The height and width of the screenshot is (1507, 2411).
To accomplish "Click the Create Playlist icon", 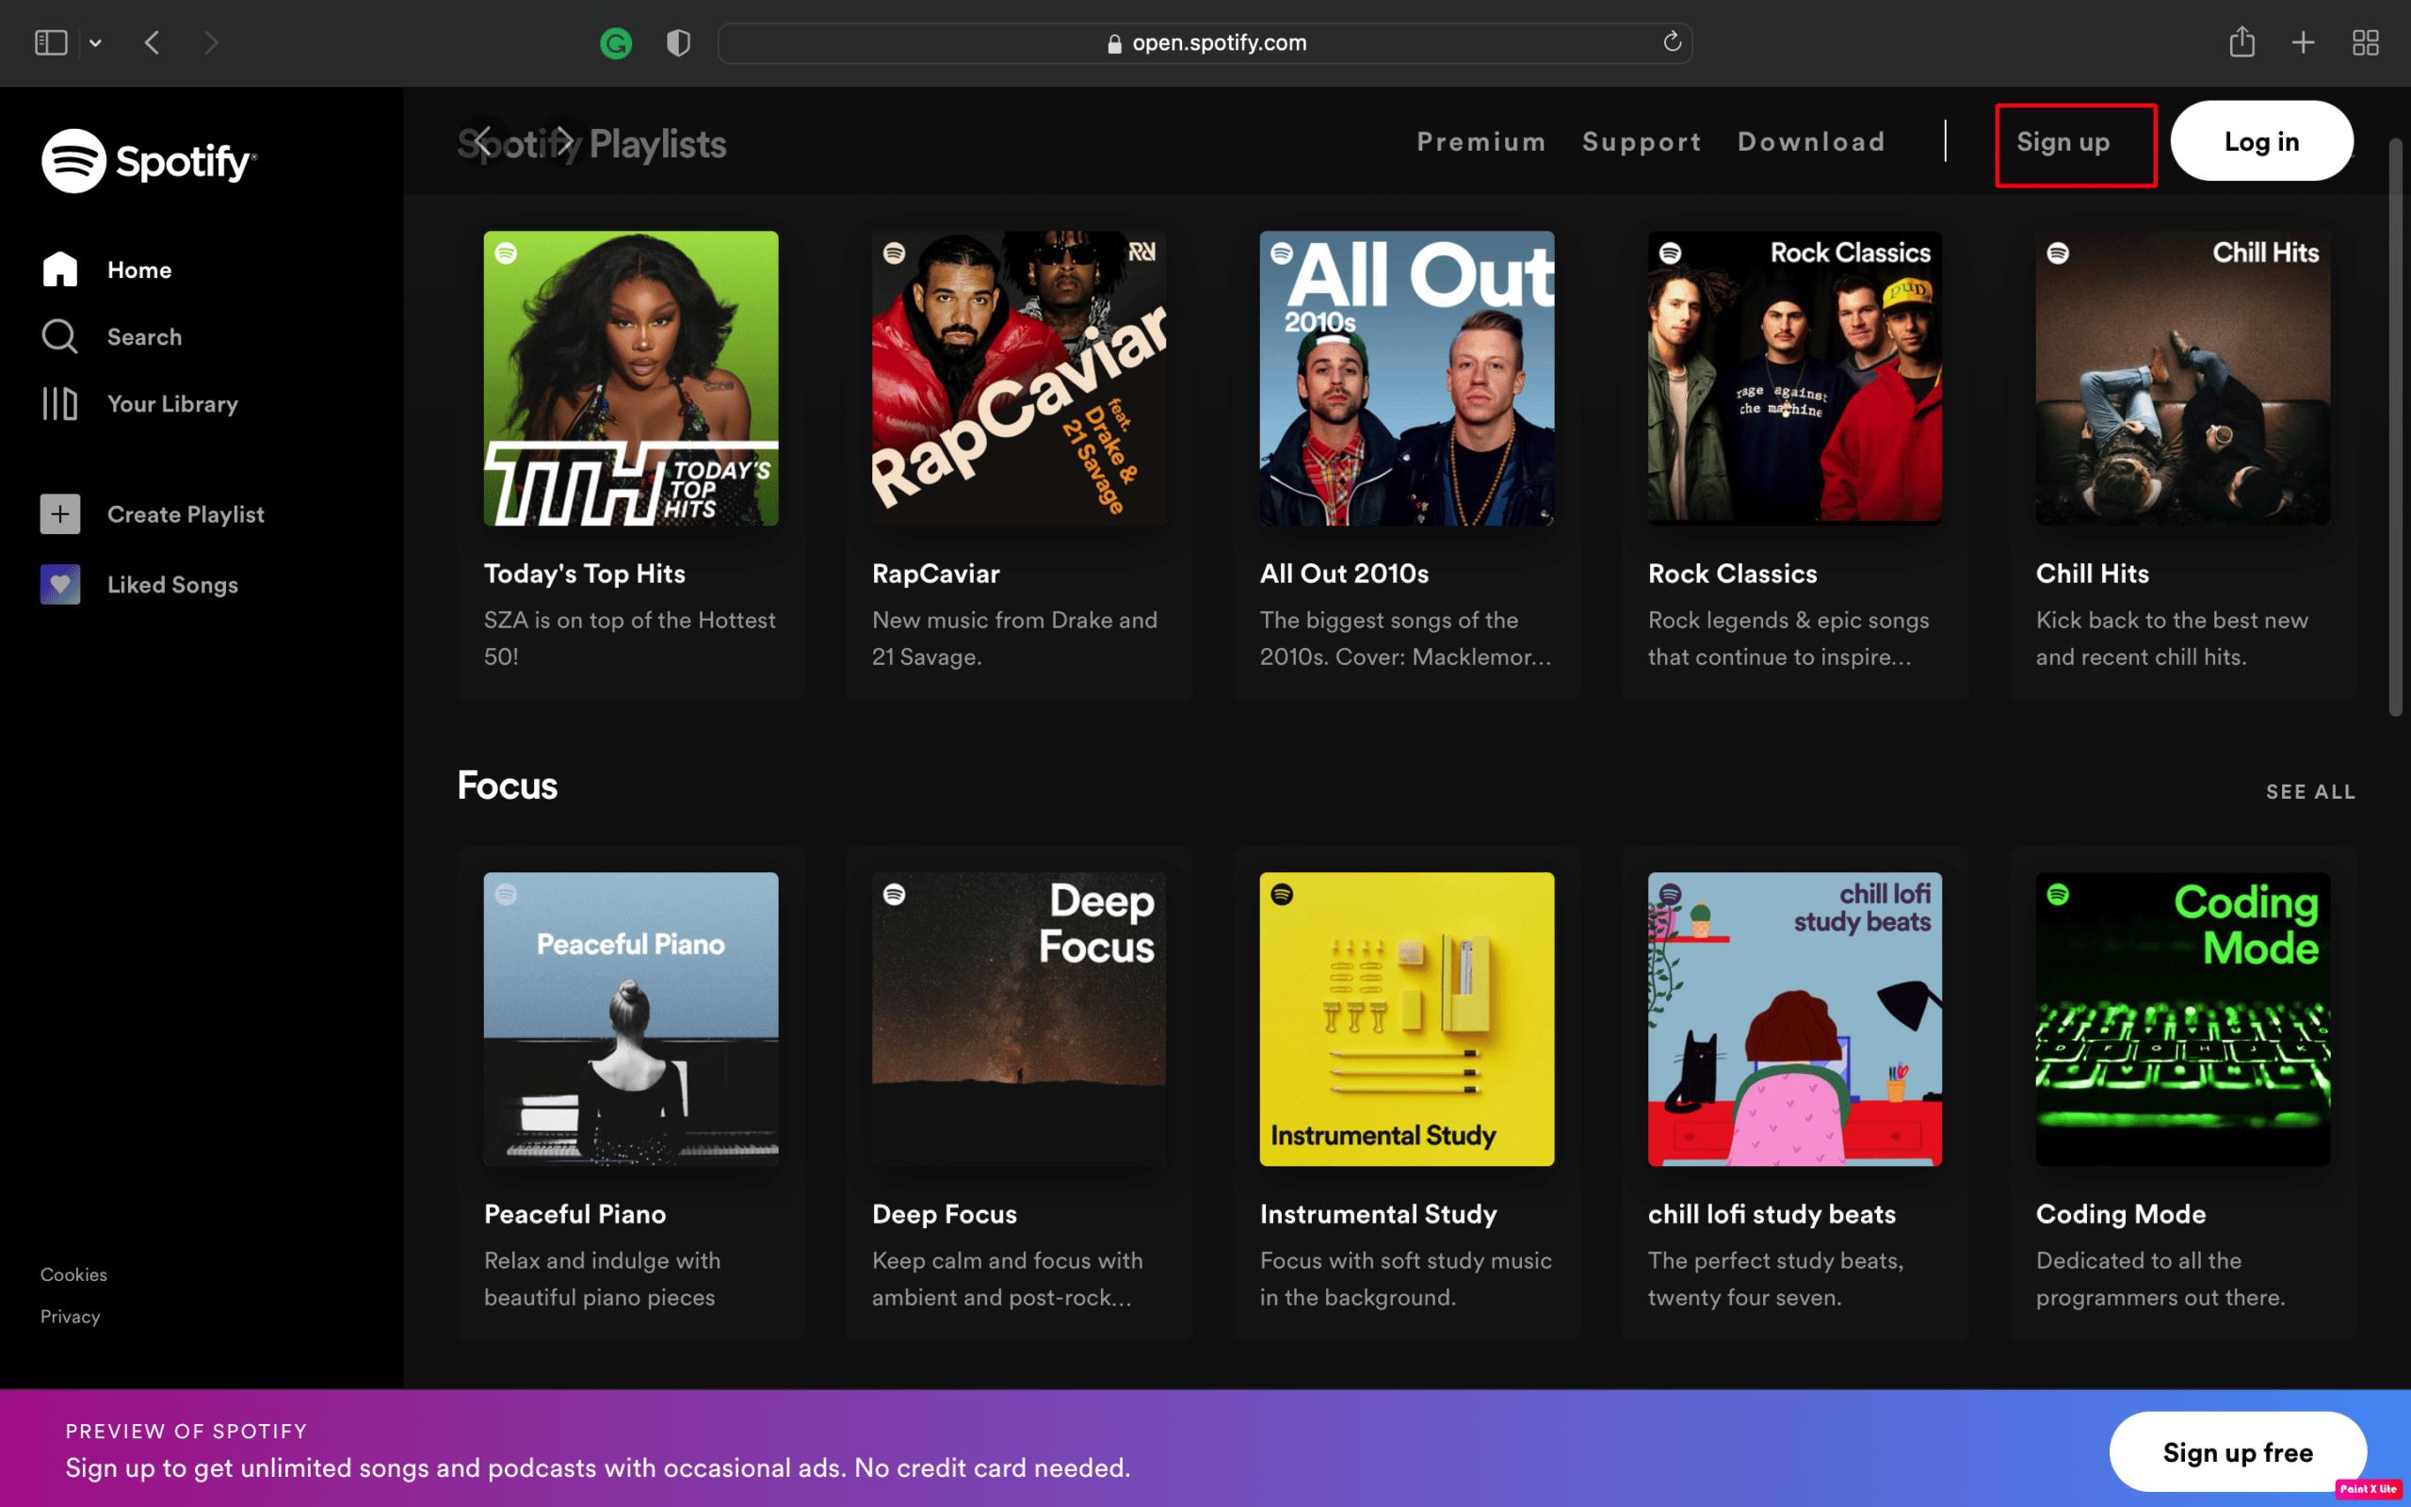I will click(x=57, y=514).
